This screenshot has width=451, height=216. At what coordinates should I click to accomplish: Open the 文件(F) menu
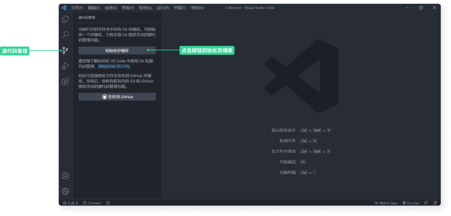coord(77,8)
